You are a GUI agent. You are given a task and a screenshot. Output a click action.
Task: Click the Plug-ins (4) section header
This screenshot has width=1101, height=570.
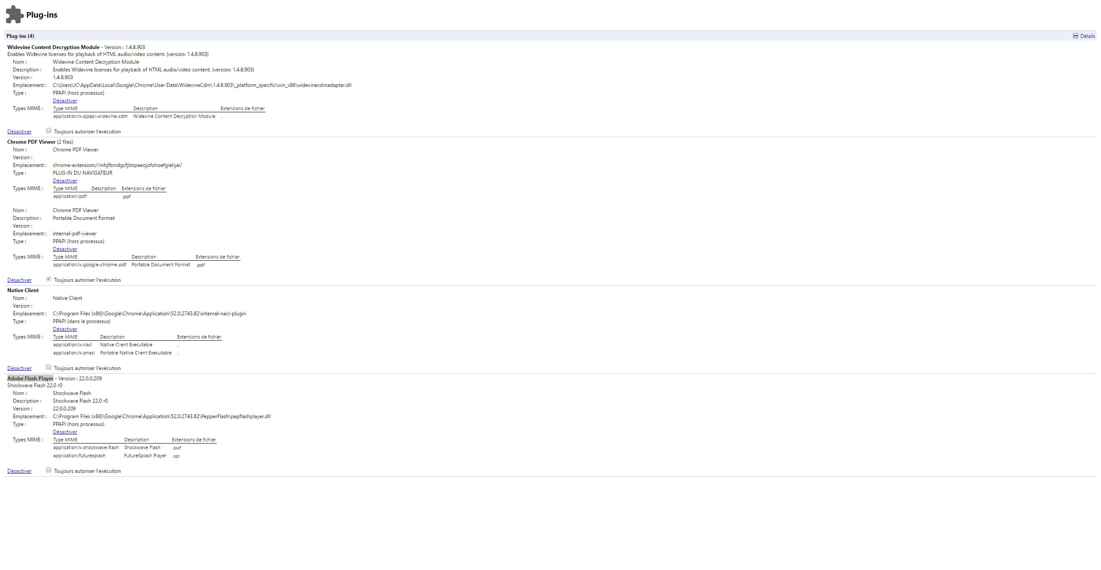coord(20,36)
